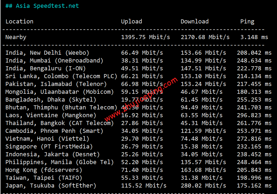Click New Delhi upload 66.49 Mbit/s
277x194 pixels.
142,53
